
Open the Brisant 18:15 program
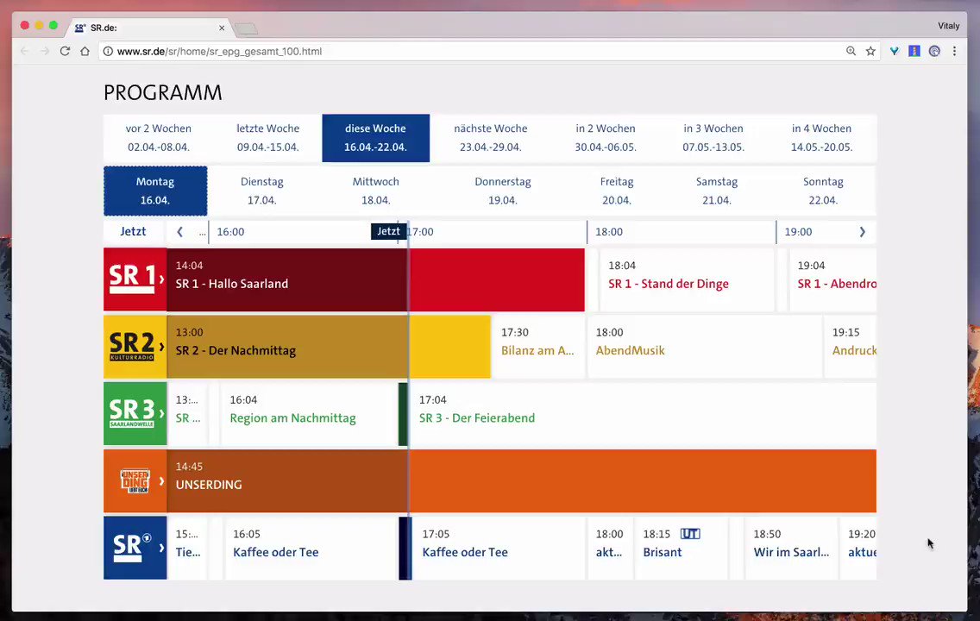tap(681, 548)
